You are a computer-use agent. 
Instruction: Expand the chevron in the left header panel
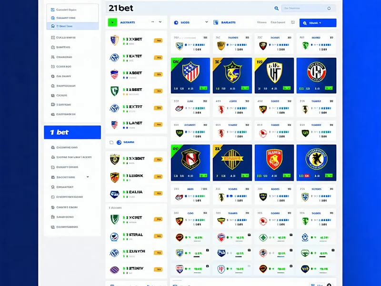coord(160,22)
